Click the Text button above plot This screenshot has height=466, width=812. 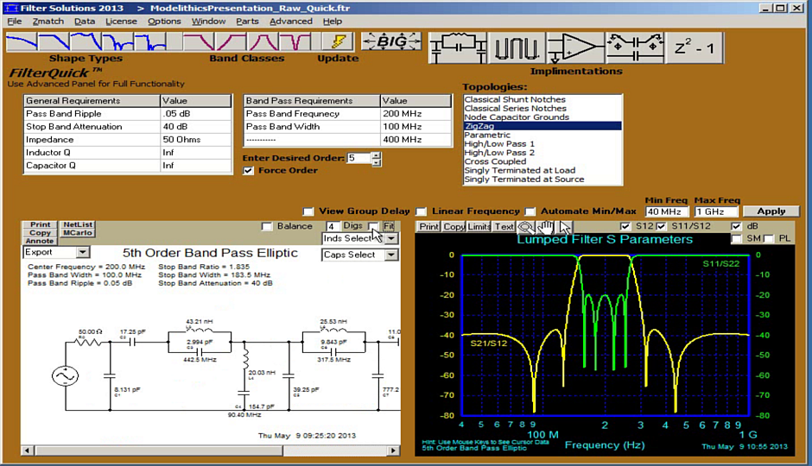point(504,227)
